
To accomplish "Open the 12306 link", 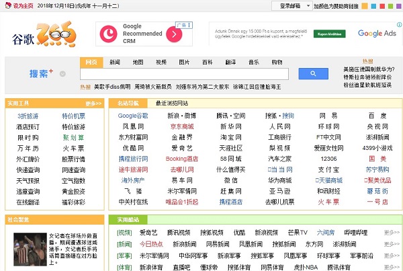I will click(x=328, y=159).
